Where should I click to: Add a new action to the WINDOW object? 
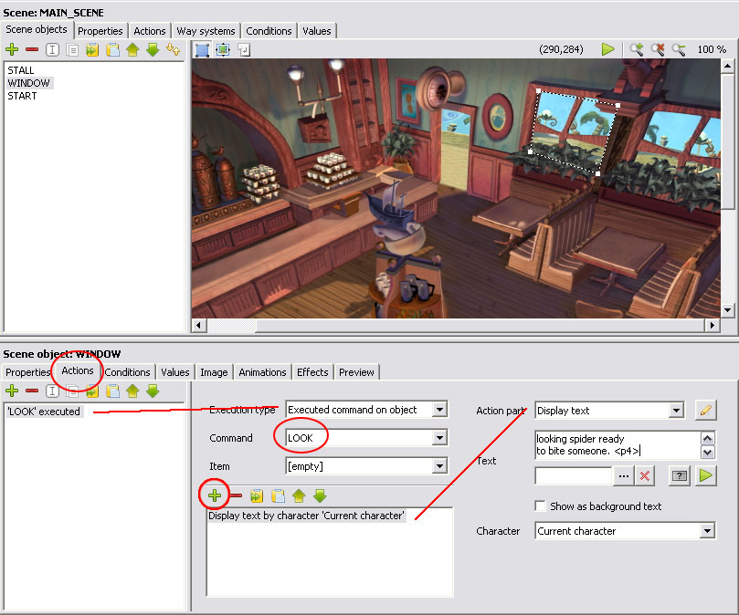point(12,391)
